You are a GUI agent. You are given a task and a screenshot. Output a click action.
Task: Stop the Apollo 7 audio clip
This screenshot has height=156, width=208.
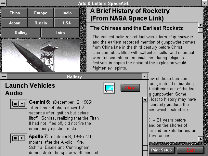[16, 138]
